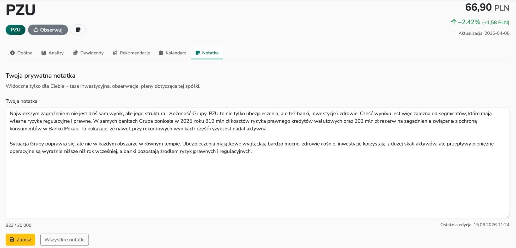The width and height of the screenshot is (516, 248).
Task: Click the Obserwuj button
Action: [x=48, y=30]
